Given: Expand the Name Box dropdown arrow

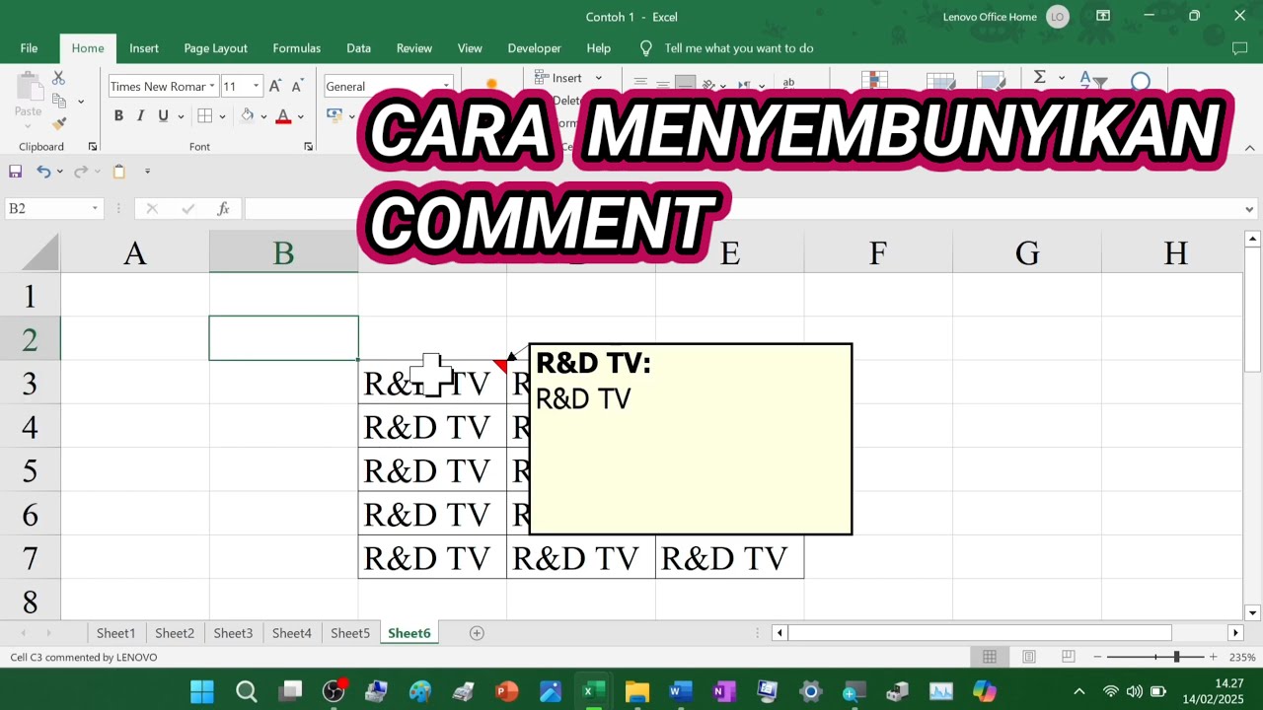Looking at the screenshot, I should click(x=95, y=208).
